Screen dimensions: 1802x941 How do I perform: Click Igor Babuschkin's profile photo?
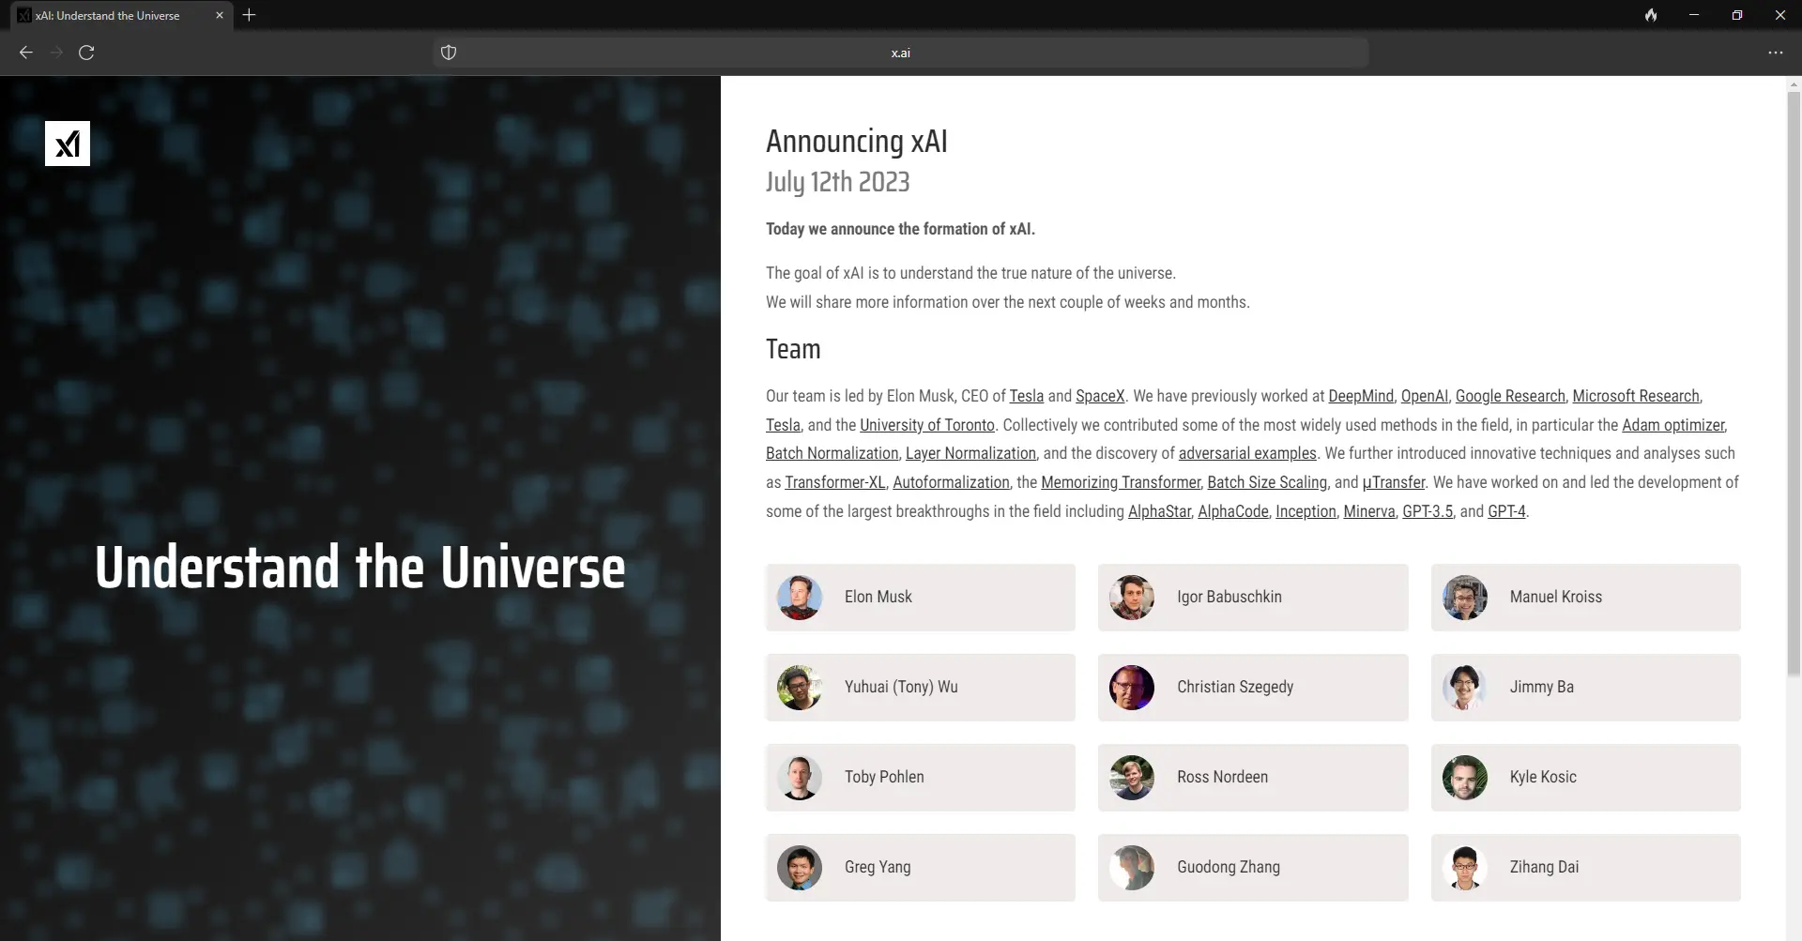[x=1132, y=598]
